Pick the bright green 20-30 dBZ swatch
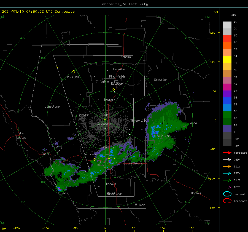The image size is (248, 232). [x=227, y=115]
